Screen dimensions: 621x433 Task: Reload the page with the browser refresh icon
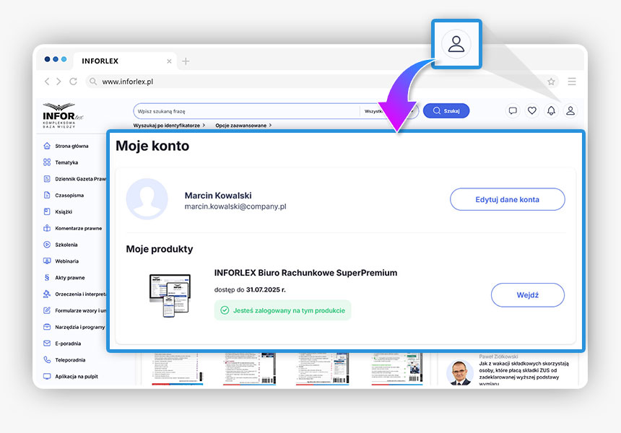[73, 82]
